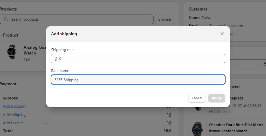266x136 pixels.
Task: Close the Add shipping dialog
Action: 222,34
